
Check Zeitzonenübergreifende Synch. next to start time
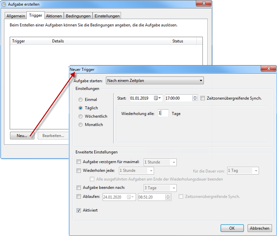coord(203,98)
